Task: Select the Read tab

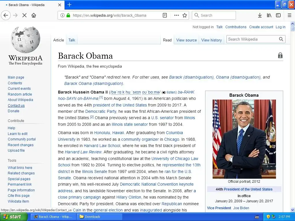Action: tap(167, 40)
